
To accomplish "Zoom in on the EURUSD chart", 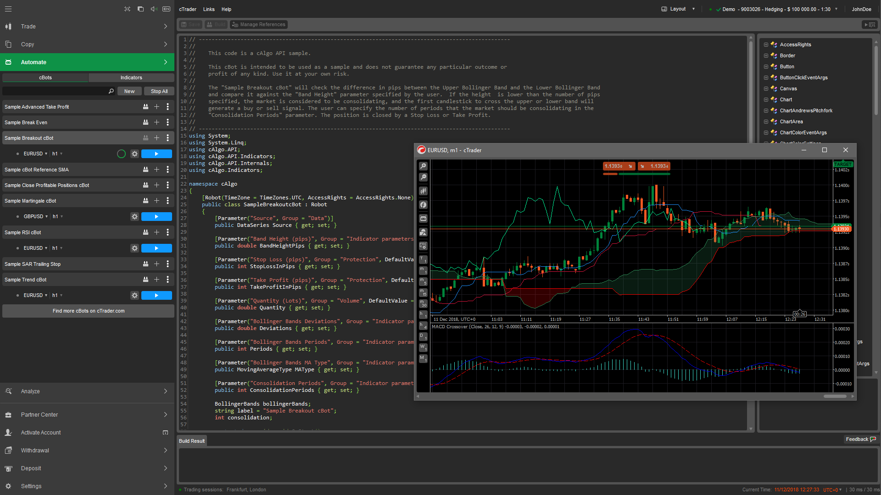I will tap(423, 166).
